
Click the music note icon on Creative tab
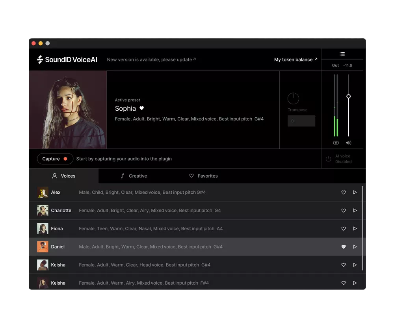pyautogui.click(x=123, y=176)
